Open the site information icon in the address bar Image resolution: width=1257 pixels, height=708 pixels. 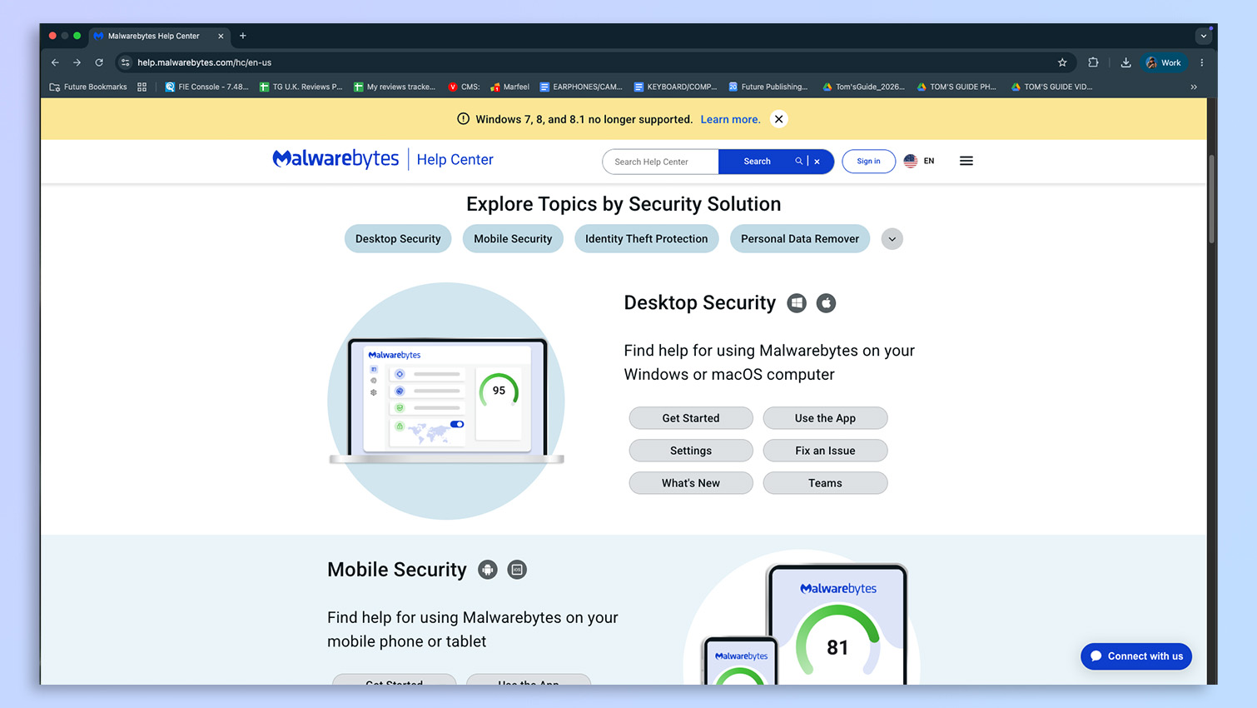126,62
